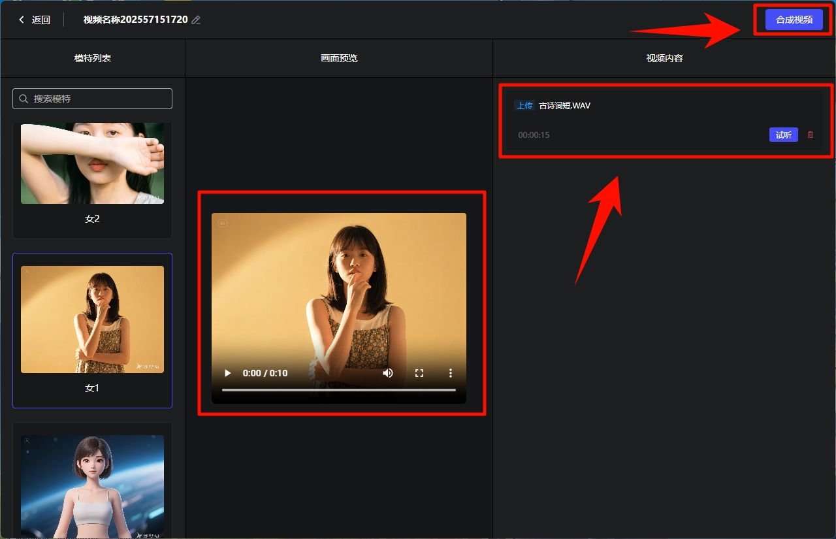Click the 古诗词短.WAV file name
Screen dimensions: 836x539
564,105
